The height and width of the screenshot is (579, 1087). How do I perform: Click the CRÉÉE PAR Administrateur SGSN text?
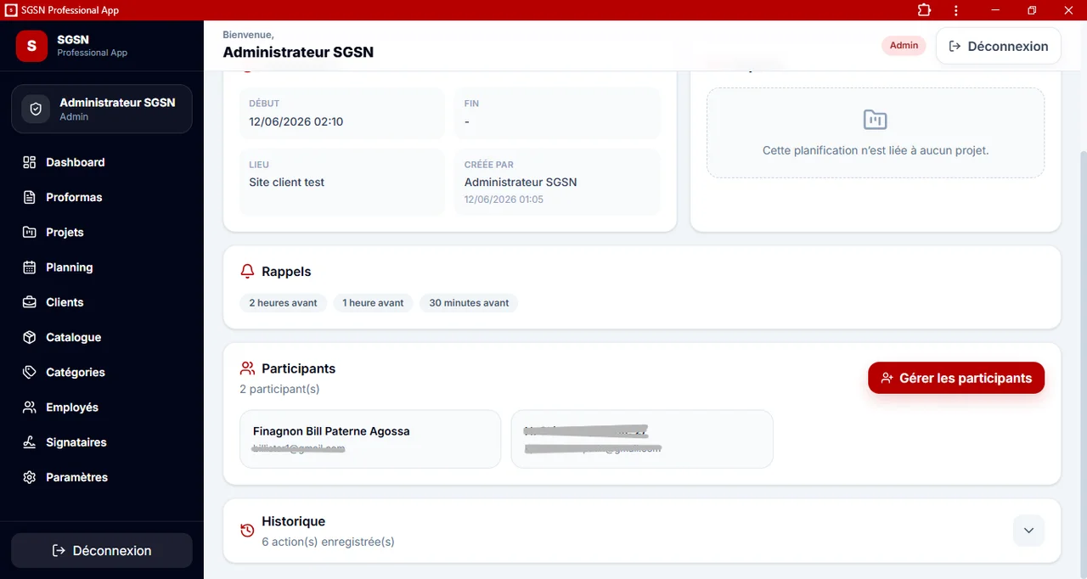(x=521, y=183)
